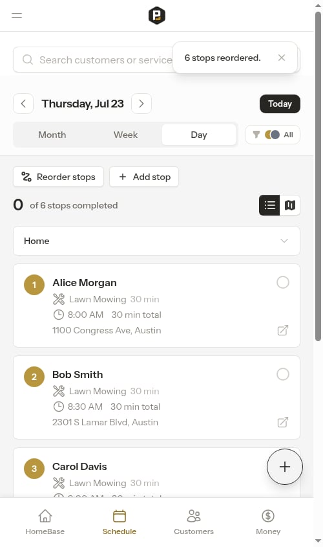Open the hamburger menu

tap(17, 16)
